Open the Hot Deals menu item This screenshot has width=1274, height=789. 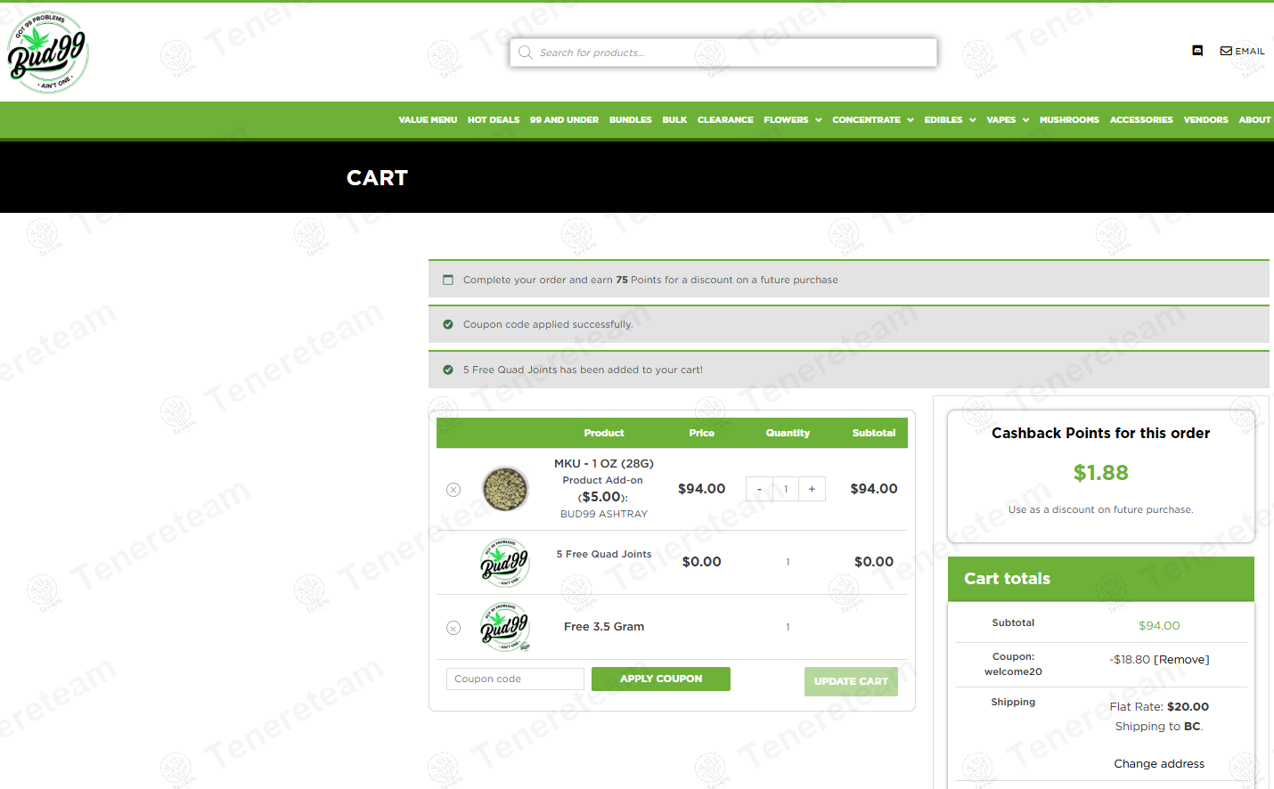[494, 119]
